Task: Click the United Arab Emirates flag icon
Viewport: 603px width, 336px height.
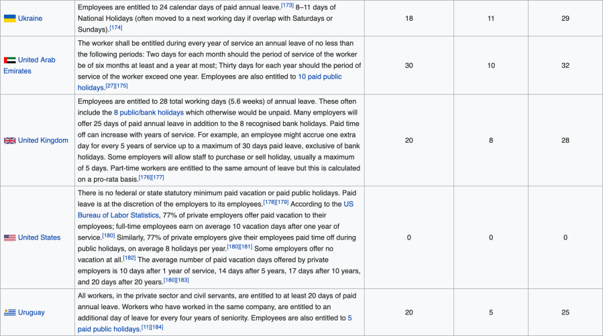Action: pyautogui.click(x=9, y=60)
